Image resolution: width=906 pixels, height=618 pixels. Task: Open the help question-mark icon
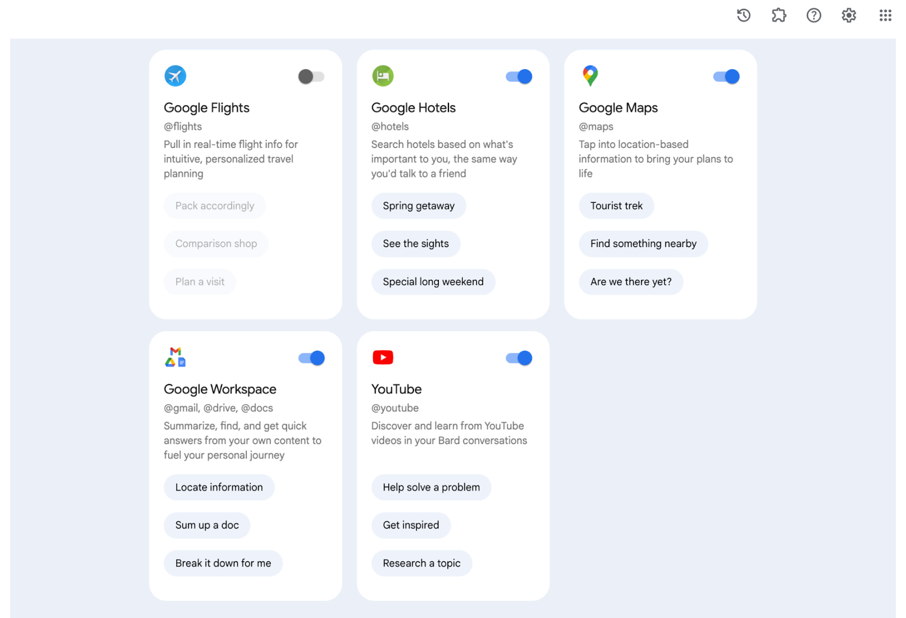click(814, 15)
